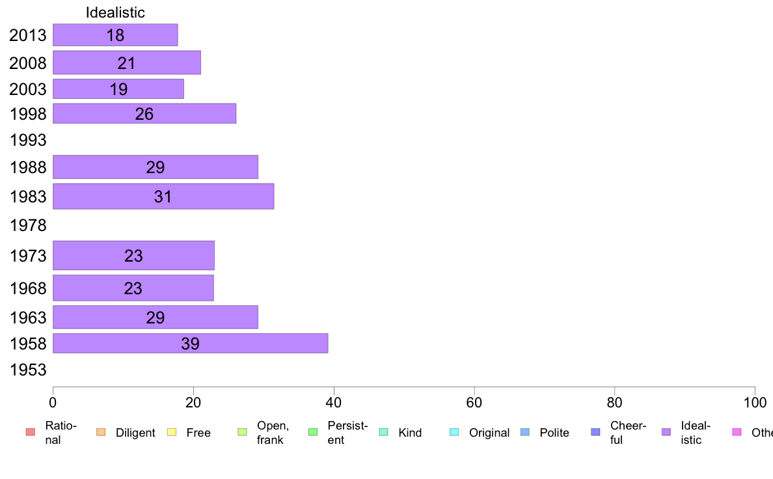The image size is (773, 479).
Task: Select the 1958 bar with value 39
Action: [x=190, y=344]
